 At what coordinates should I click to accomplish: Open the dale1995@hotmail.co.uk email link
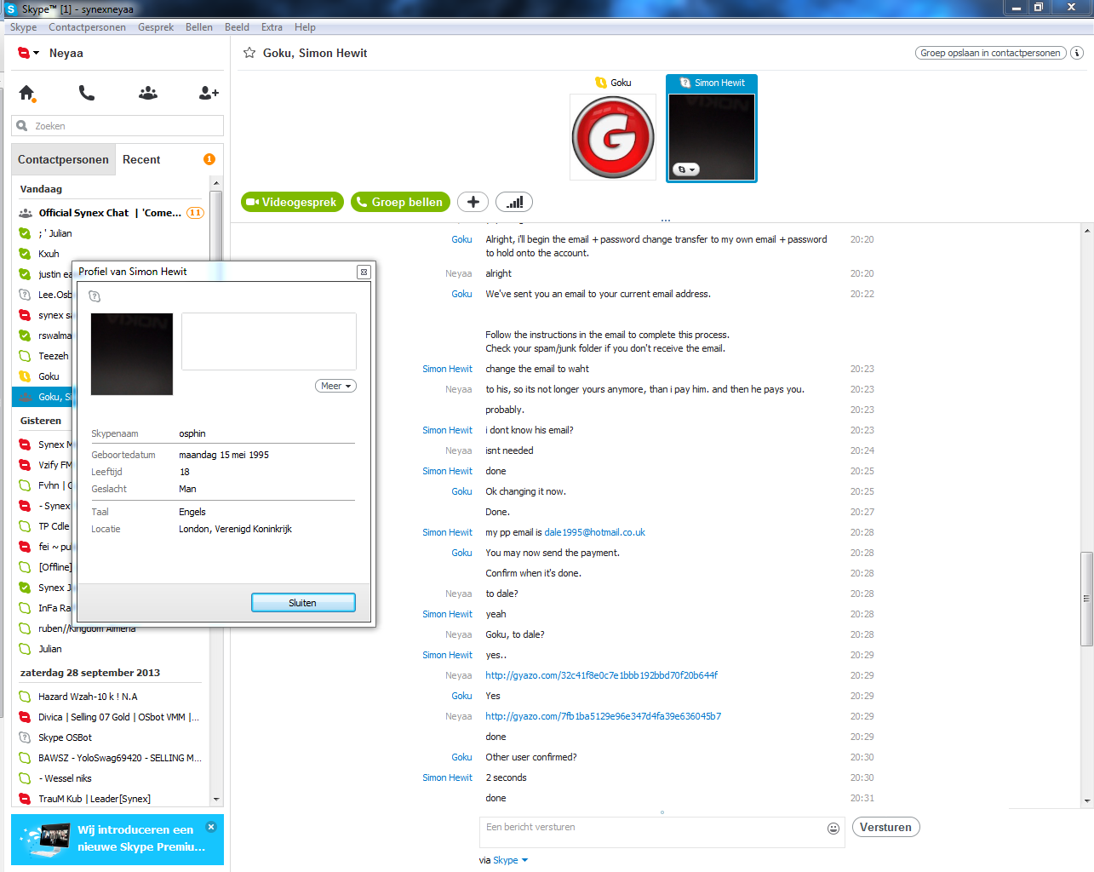pyautogui.click(x=594, y=532)
